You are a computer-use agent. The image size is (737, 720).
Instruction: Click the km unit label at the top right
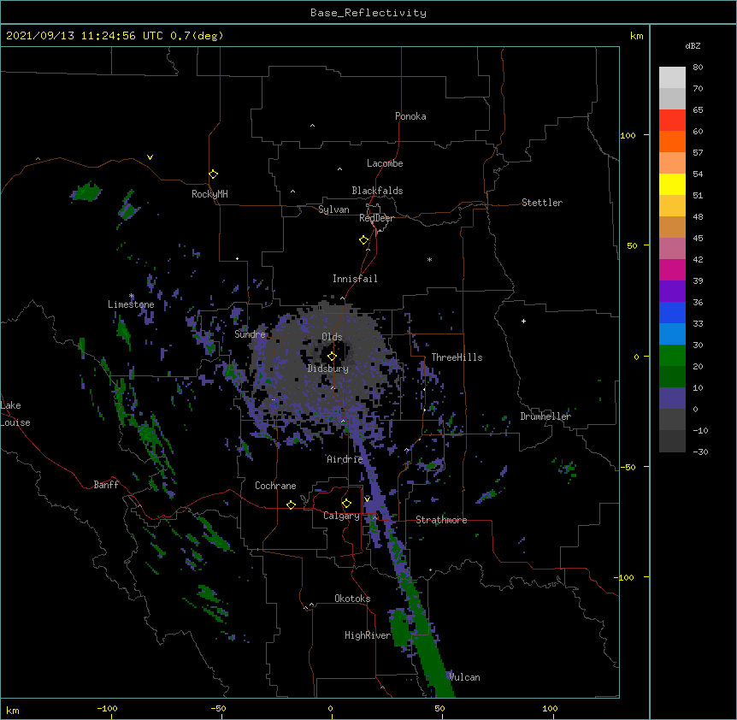(x=637, y=36)
